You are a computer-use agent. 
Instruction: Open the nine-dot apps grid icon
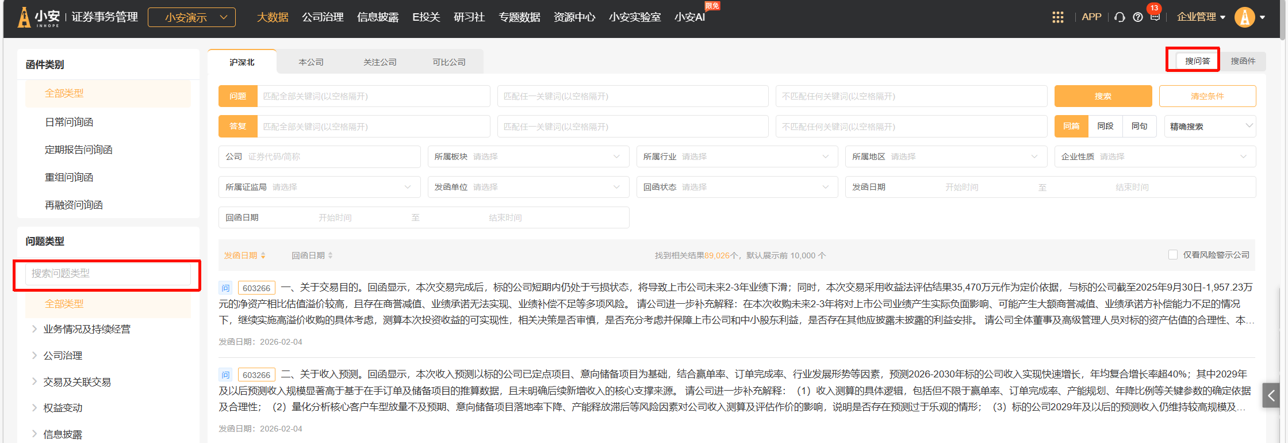(1057, 17)
